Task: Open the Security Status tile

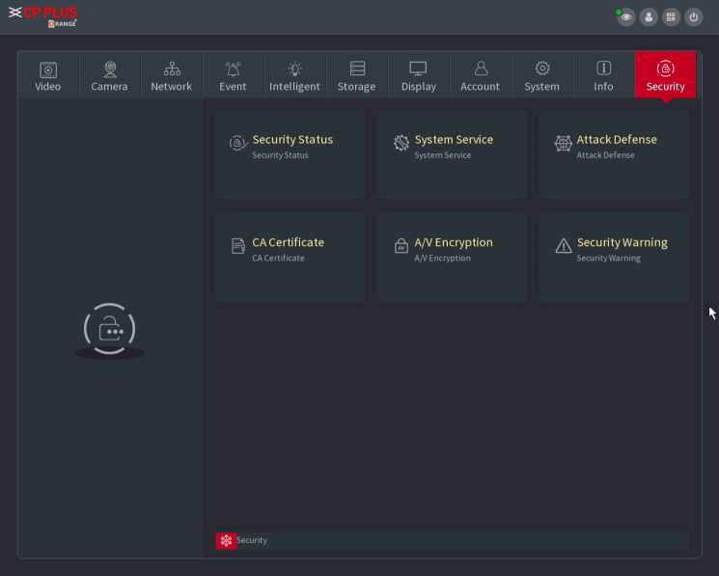Action: (290, 154)
